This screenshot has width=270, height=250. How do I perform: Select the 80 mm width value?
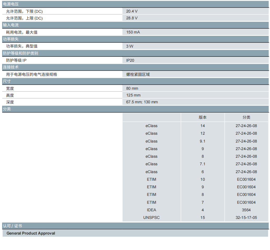coord(132,88)
